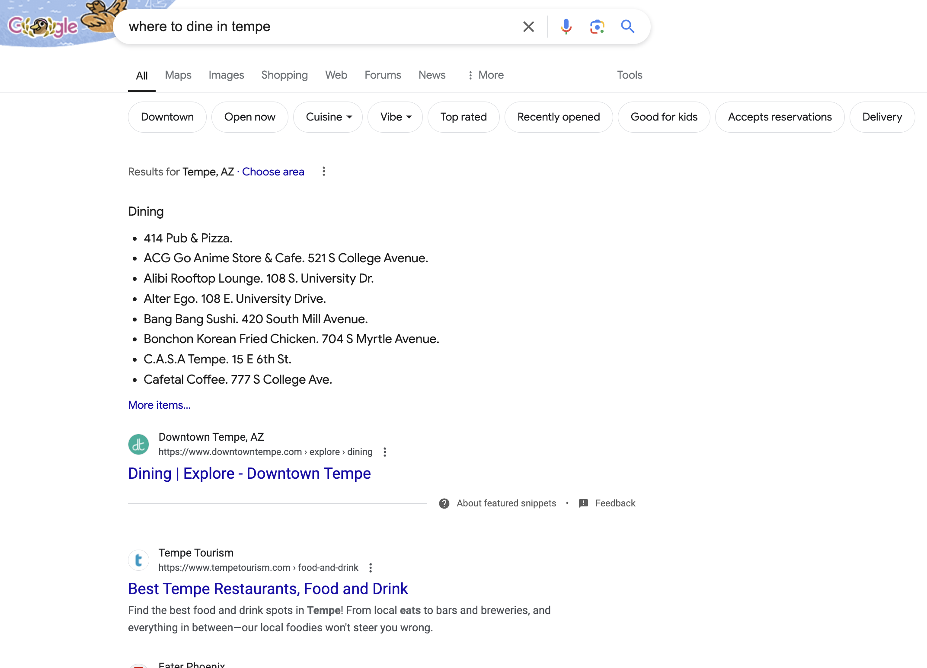Click the Choose area link
The image size is (927, 668).
(273, 172)
